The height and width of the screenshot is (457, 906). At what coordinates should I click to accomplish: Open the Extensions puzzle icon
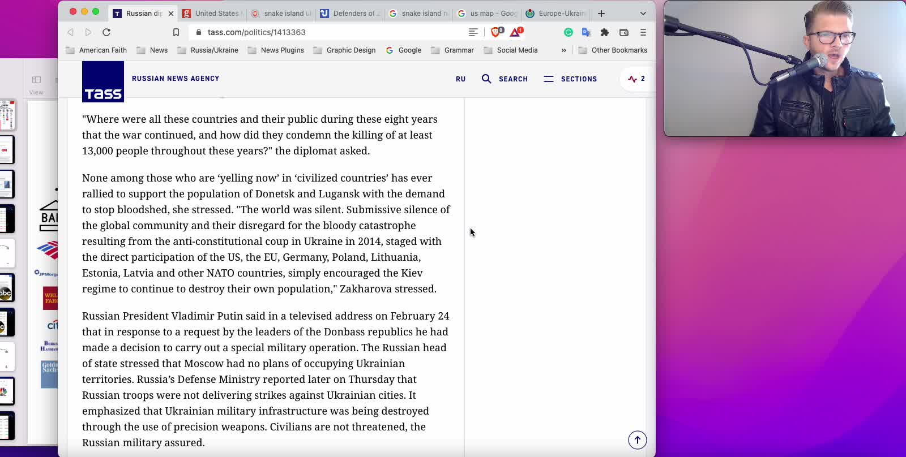point(605,32)
